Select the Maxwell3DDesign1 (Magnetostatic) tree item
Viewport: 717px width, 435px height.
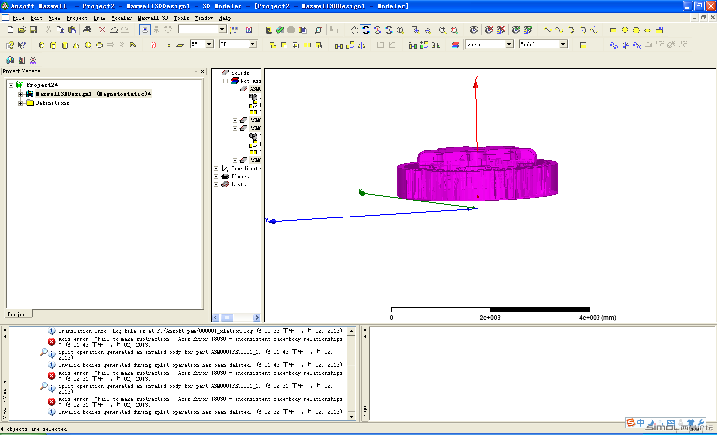pyautogui.click(x=94, y=94)
